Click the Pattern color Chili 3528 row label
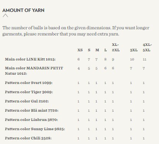The width and height of the screenshot is (159, 144). 28,138
